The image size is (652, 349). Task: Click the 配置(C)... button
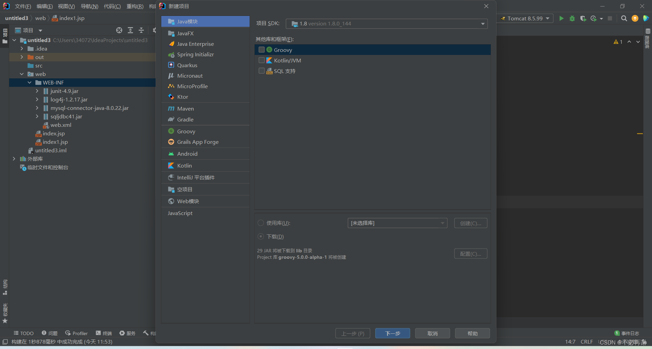coord(471,253)
